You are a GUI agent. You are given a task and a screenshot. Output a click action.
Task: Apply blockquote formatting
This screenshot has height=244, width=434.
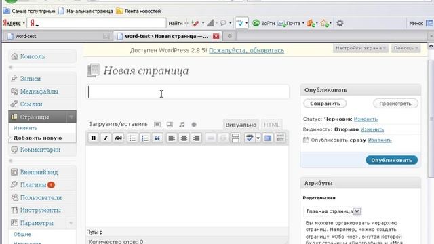pyautogui.click(x=157, y=138)
